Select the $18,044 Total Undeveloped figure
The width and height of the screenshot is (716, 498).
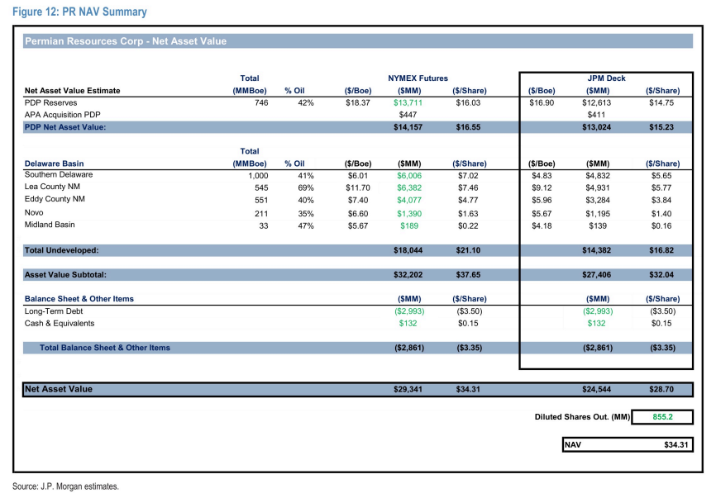click(408, 250)
